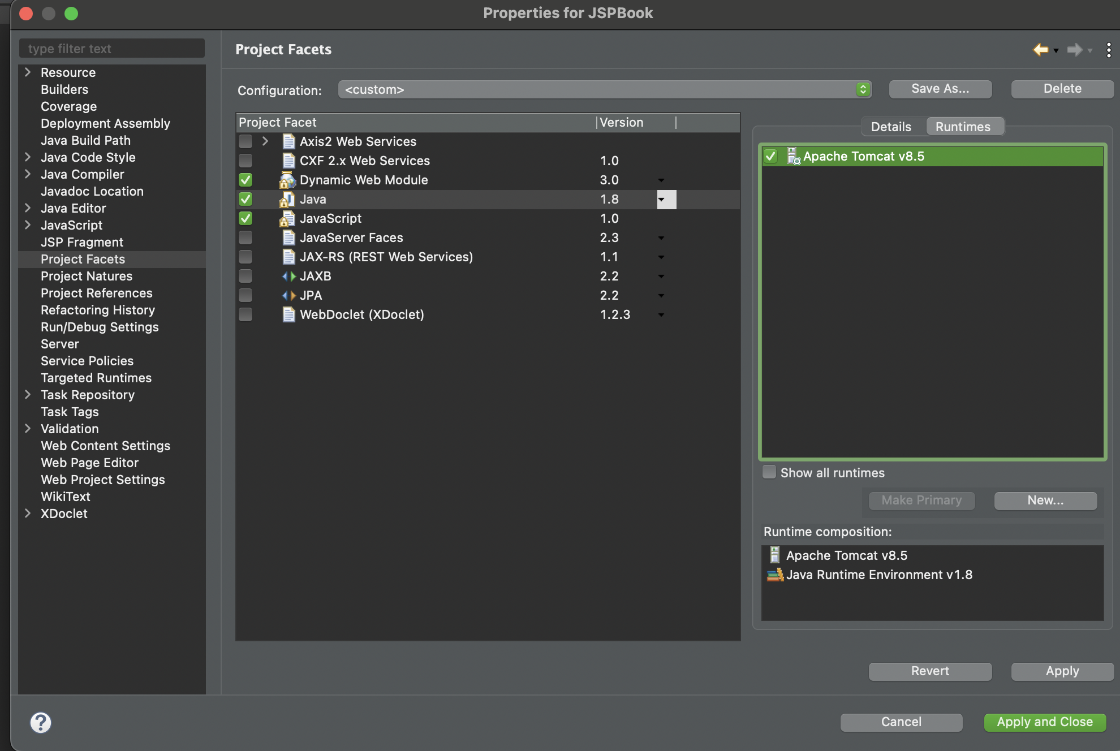Enable the JavaServer Faces facet checkbox
The width and height of the screenshot is (1120, 751).
(x=245, y=238)
